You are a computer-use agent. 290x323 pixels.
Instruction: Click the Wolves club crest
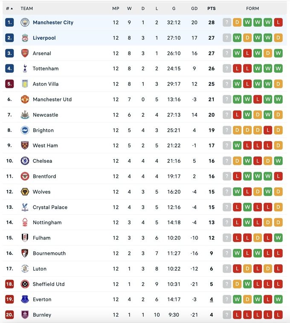25,192
